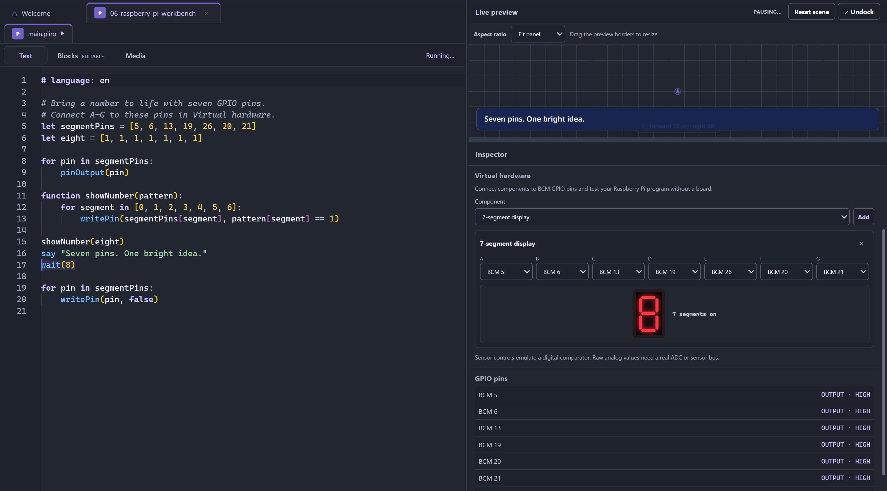This screenshot has height=491, width=887.
Task: Close the 06-raspberry-pi-workbench tab
Action: coord(207,13)
